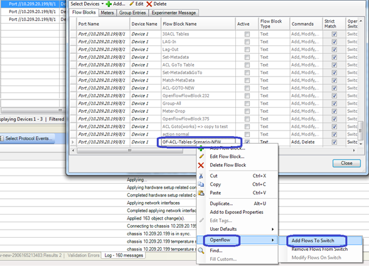Viewport: 369px width, 266px height.
Task: Click the pencil Edit icon in toolbar
Action: pos(132,4)
